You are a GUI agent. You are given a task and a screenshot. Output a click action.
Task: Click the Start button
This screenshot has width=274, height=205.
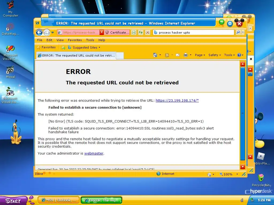(x=13, y=201)
